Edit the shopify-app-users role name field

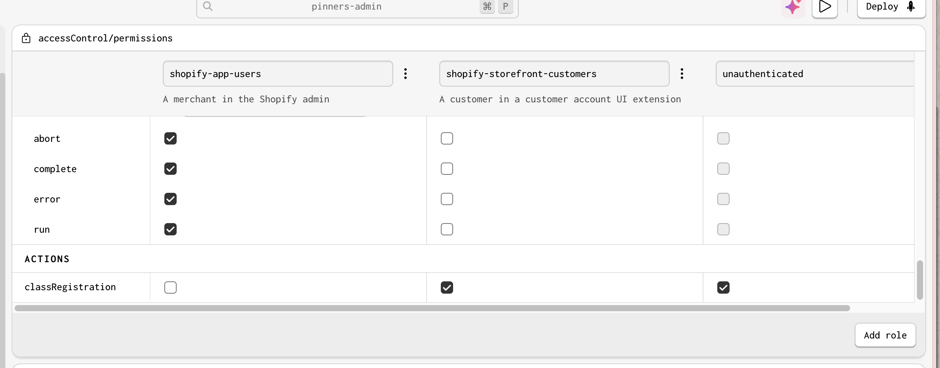(278, 74)
